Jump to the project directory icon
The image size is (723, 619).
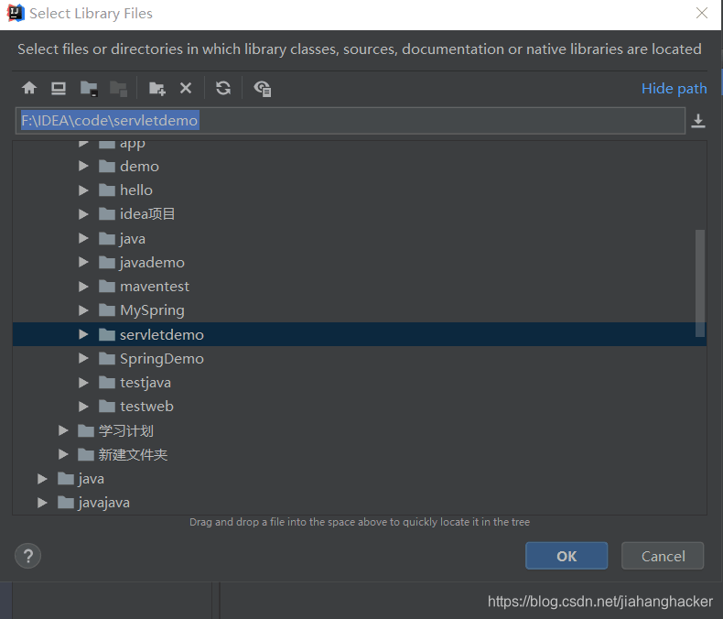tap(89, 88)
